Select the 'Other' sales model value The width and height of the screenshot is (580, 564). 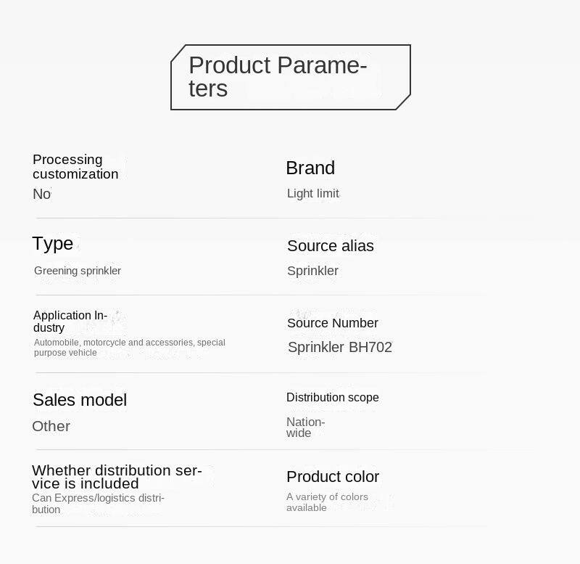pos(51,426)
